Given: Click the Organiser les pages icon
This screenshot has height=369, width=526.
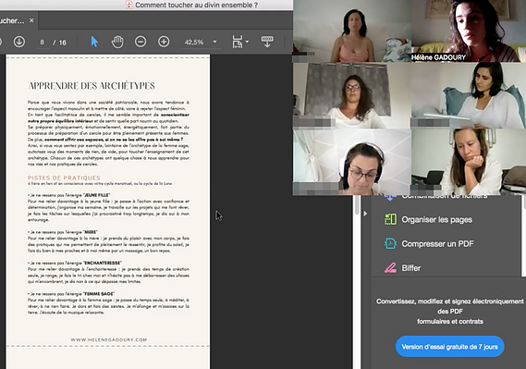Looking at the screenshot, I should [390, 219].
